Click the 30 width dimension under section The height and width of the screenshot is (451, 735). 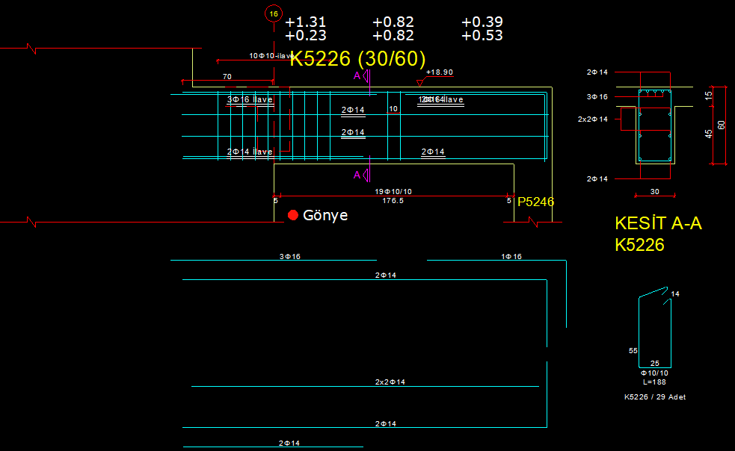[655, 192]
